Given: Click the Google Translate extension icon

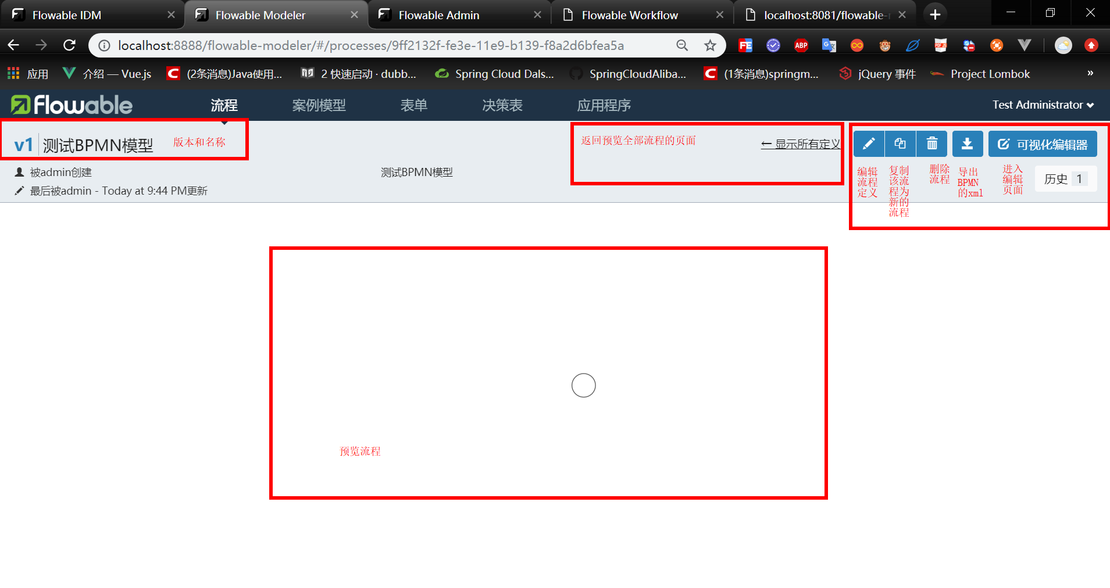Looking at the screenshot, I should tap(829, 45).
